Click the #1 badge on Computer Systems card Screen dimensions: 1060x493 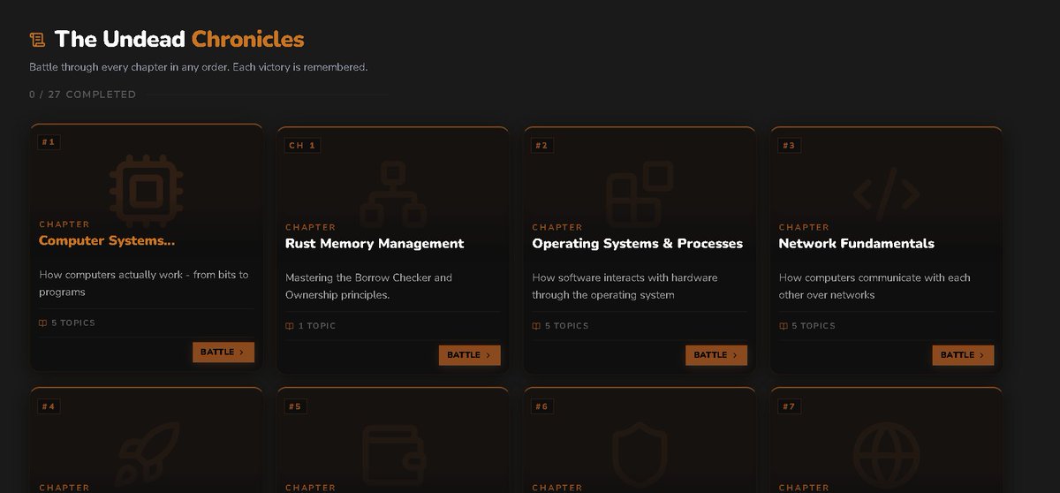[49, 142]
